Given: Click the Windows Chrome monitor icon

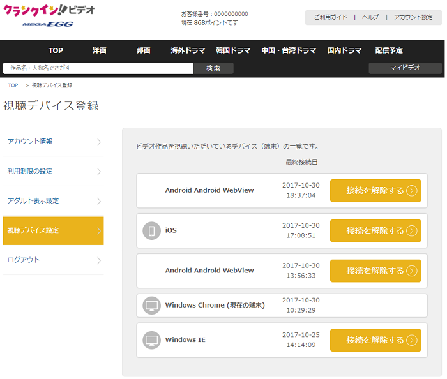Looking at the screenshot, I should click(151, 306).
